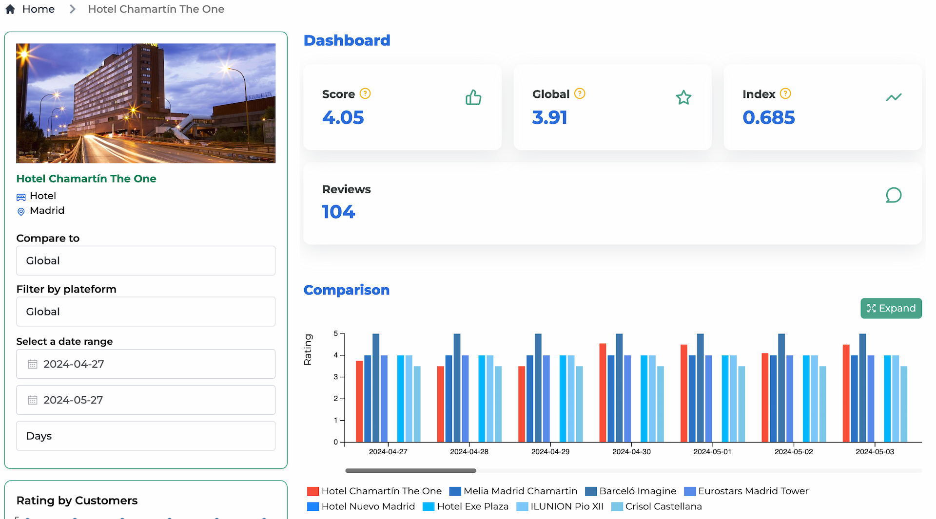The image size is (936, 519).
Task: Toggle Barceló Imagine legend swatch
Action: pyautogui.click(x=591, y=491)
